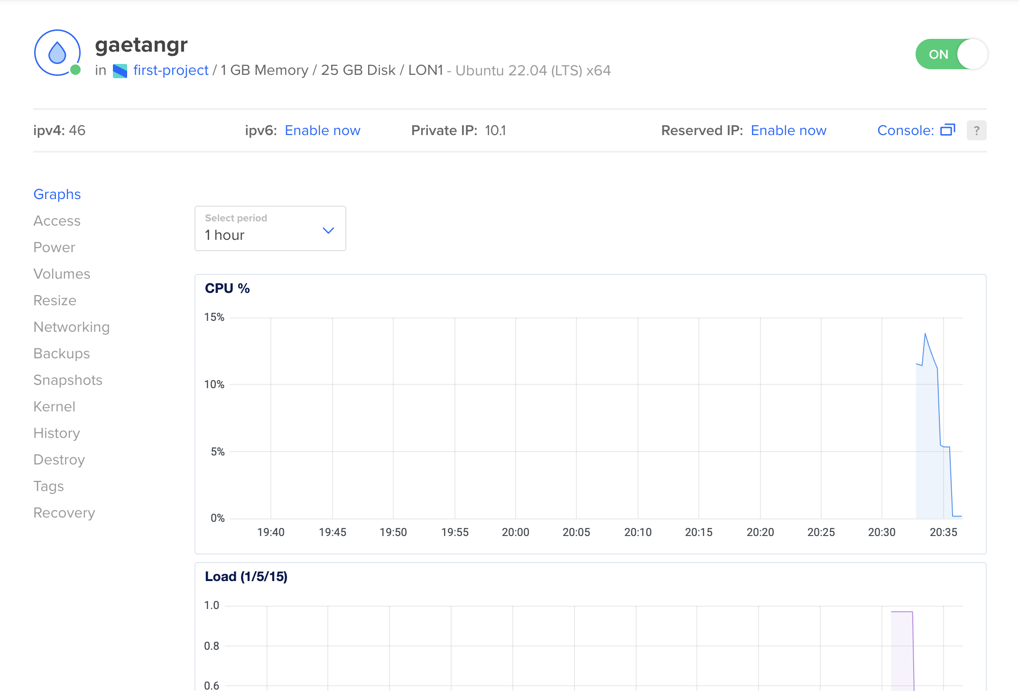This screenshot has width=1019, height=691.
Task: Open the Power section
Action: coord(54,247)
